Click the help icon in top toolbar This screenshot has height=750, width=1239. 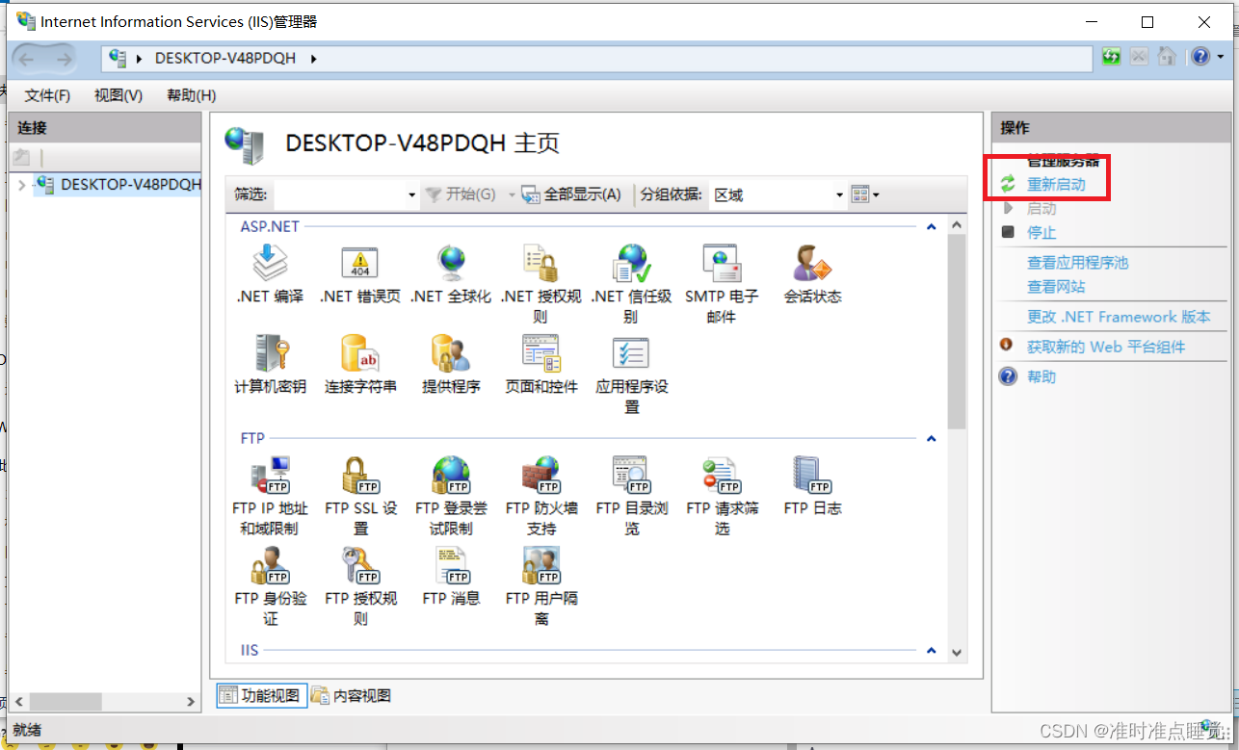point(1199,57)
